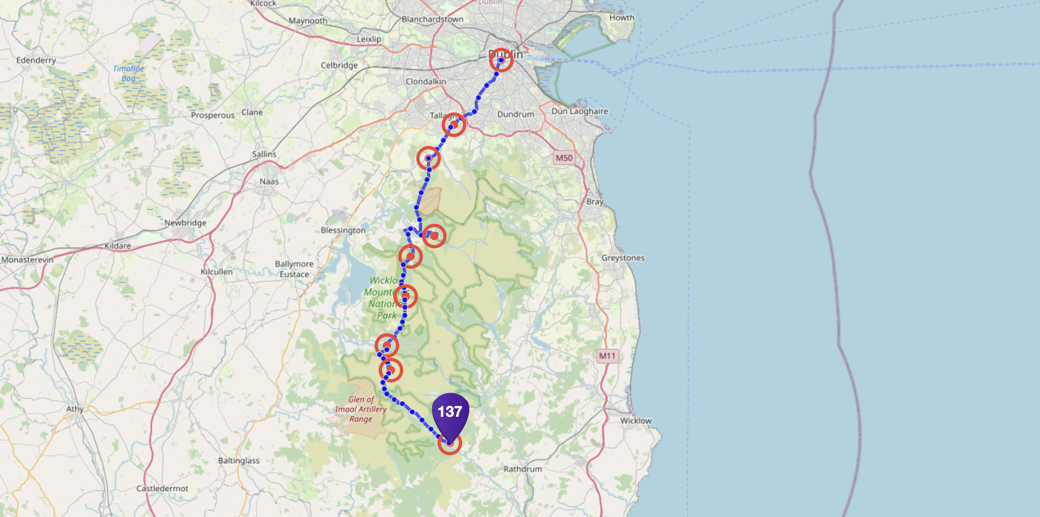Click the M11 motorway shield
Image resolution: width=1040 pixels, height=517 pixels.
[607, 356]
